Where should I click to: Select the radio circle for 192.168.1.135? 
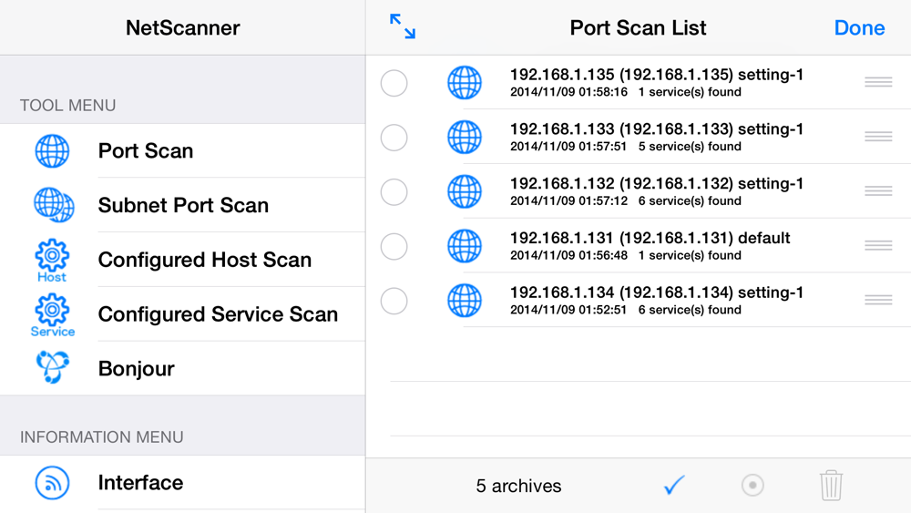(x=394, y=83)
